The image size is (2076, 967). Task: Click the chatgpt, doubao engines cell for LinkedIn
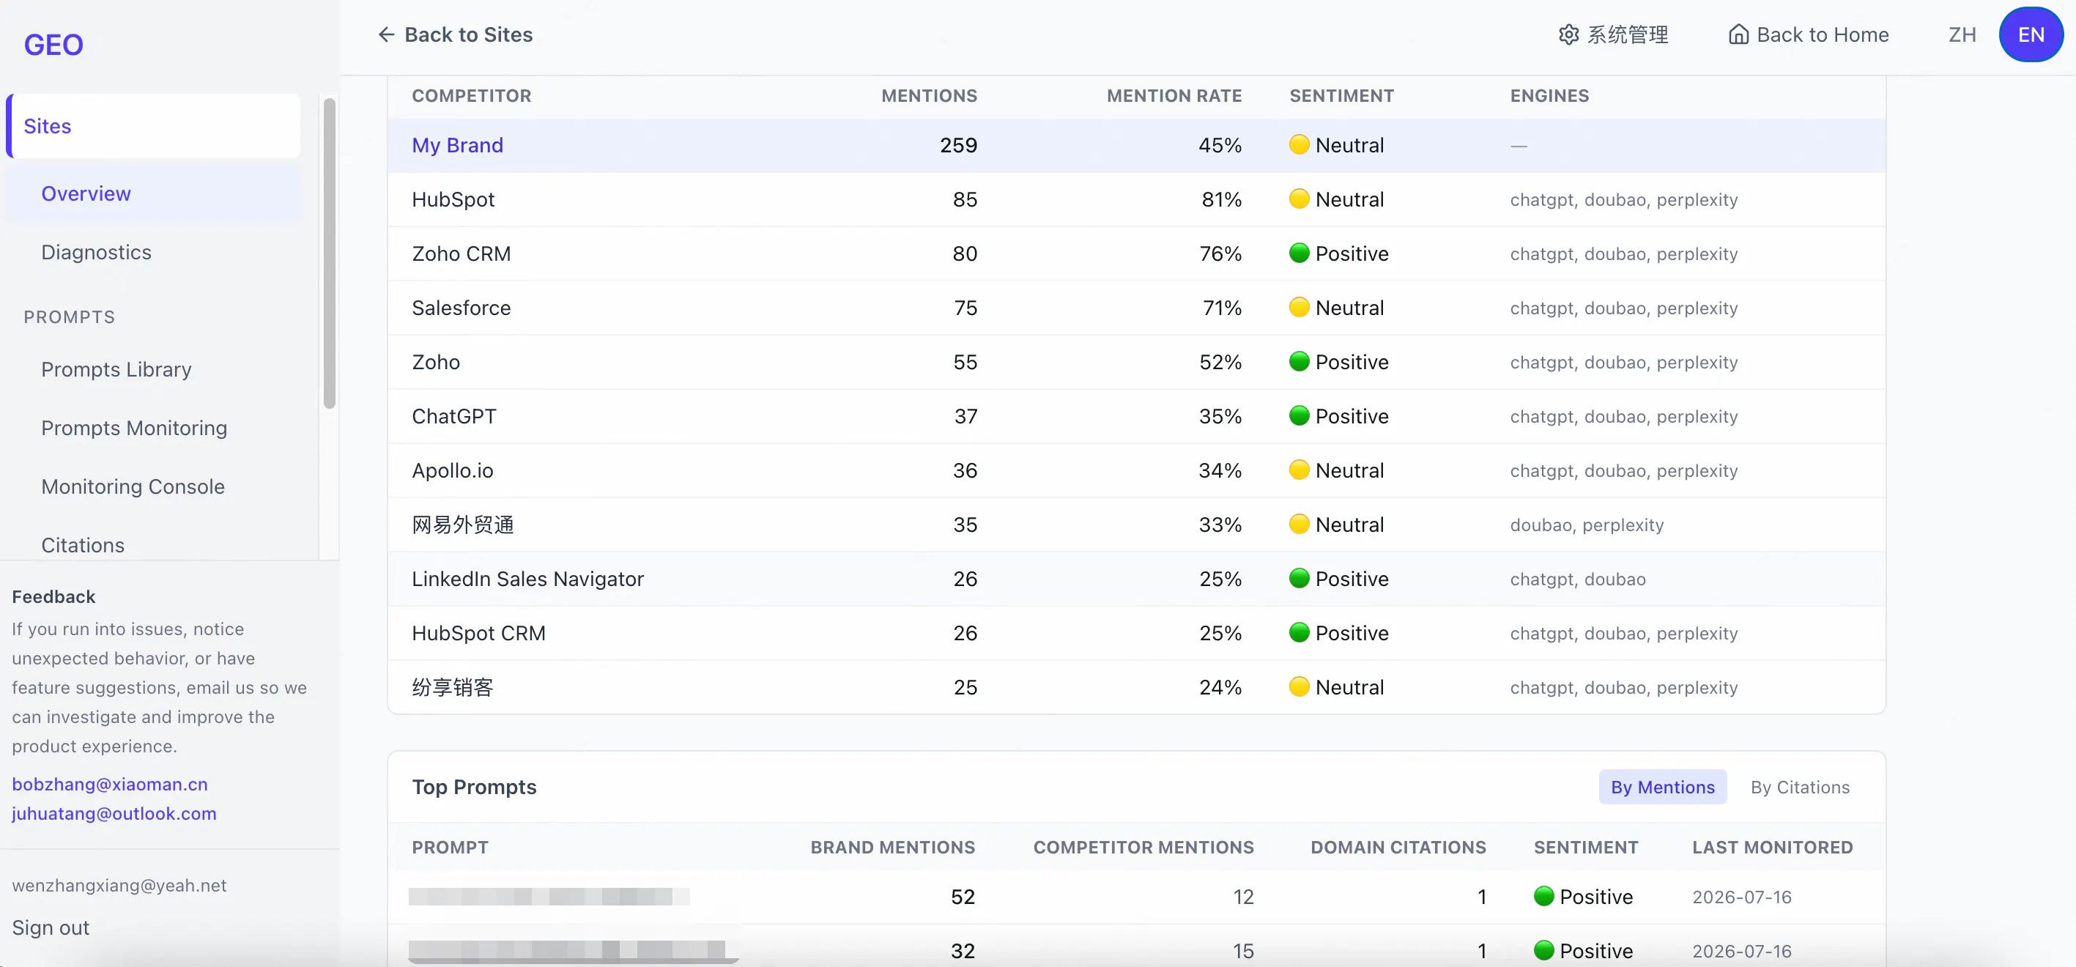(1578, 579)
